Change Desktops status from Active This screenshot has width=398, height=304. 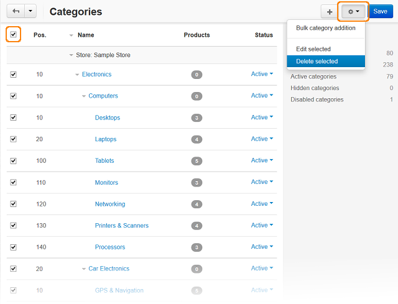[262, 117]
